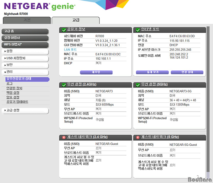Screen dimensions: 213x183
Task: Open the 연결된 장치 link
Action: point(14,88)
